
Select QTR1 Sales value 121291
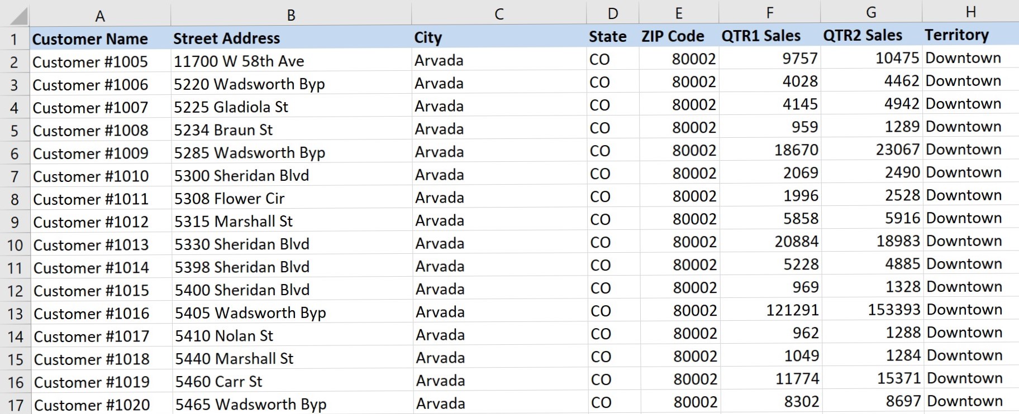[792, 310]
